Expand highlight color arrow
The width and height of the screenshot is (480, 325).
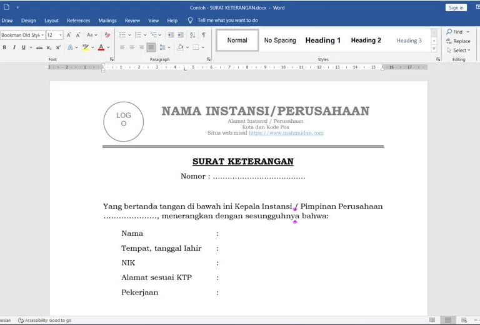pos(92,47)
